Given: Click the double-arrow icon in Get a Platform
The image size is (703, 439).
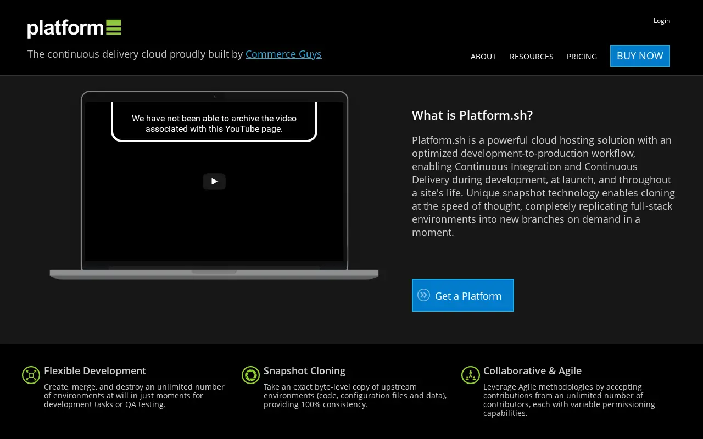Looking at the screenshot, I should (x=423, y=295).
